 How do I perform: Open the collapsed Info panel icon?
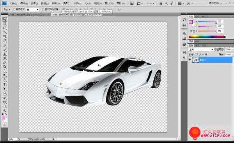pyautogui.click(x=184, y=44)
